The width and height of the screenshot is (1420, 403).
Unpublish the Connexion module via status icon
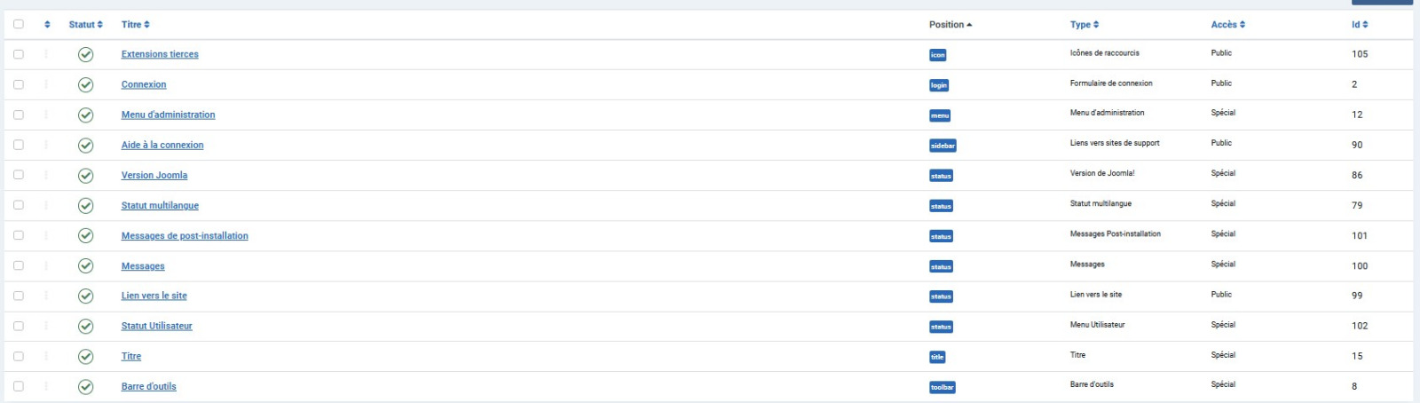coord(85,85)
